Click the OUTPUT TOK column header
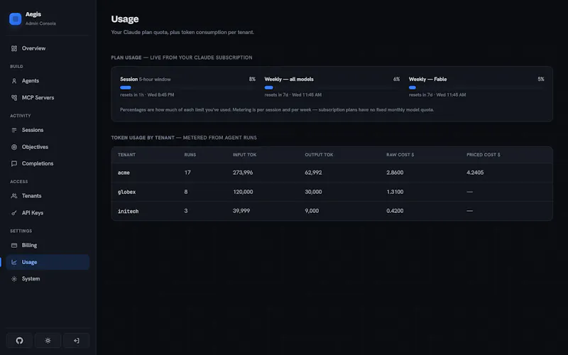The height and width of the screenshot is (355, 568). coord(319,155)
